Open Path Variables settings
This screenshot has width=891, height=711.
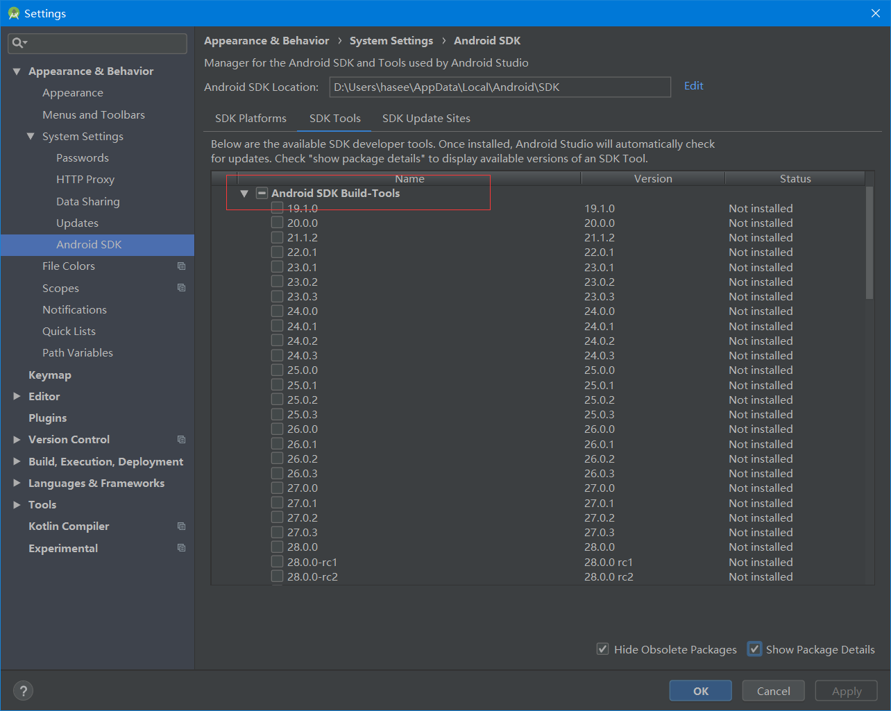tap(78, 353)
